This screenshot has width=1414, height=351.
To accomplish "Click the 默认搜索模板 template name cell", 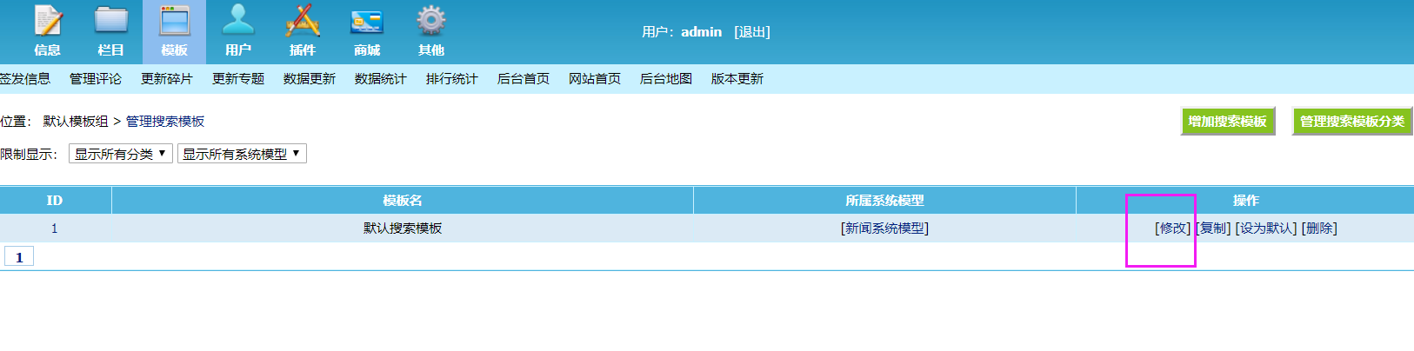I will click(403, 228).
